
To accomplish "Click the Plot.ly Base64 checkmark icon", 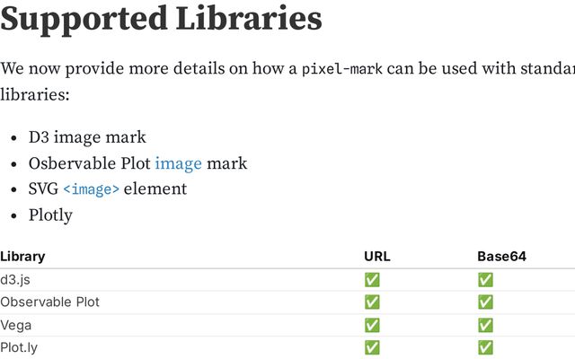I will click(x=485, y=347).
